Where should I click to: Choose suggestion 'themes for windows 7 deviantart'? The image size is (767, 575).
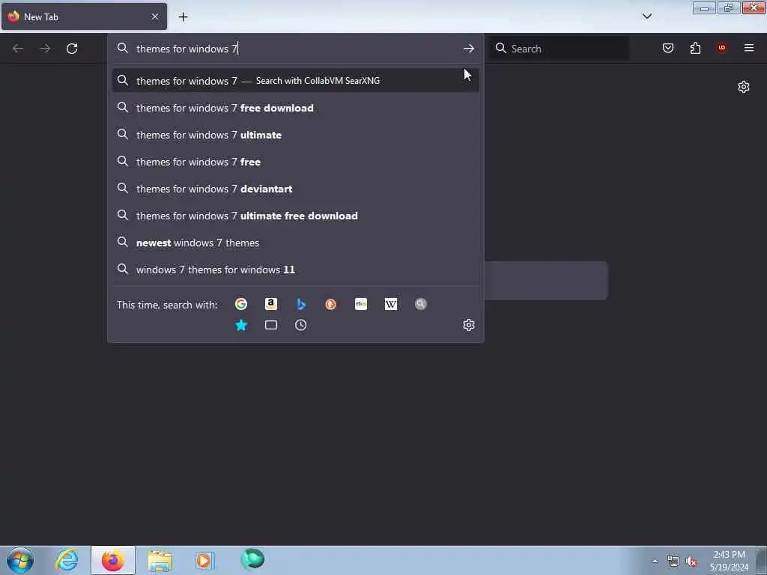295,189
